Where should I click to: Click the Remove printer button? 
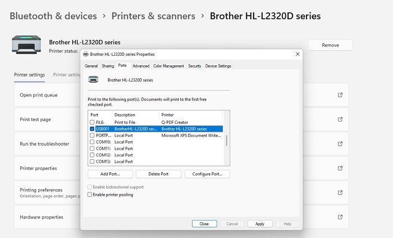click(x=330, y=45)
